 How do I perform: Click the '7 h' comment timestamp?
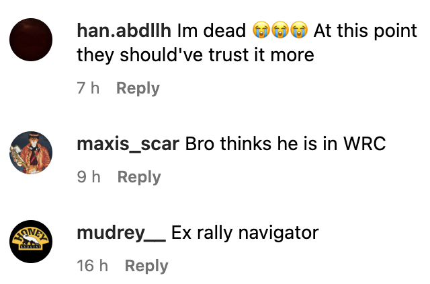tap(88, 88)
